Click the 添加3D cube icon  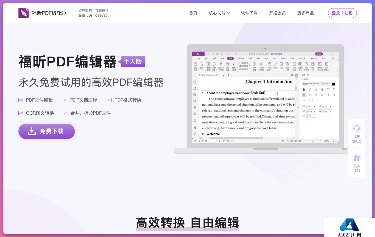coord(313,64)
